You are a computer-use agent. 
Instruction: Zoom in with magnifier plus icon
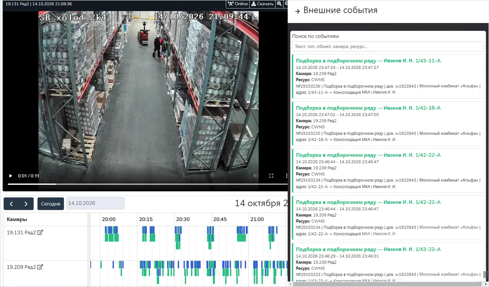point(279,4)
